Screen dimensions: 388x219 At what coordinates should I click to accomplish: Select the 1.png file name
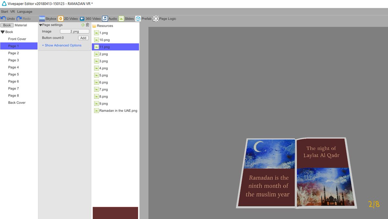(x=103, y=33)
